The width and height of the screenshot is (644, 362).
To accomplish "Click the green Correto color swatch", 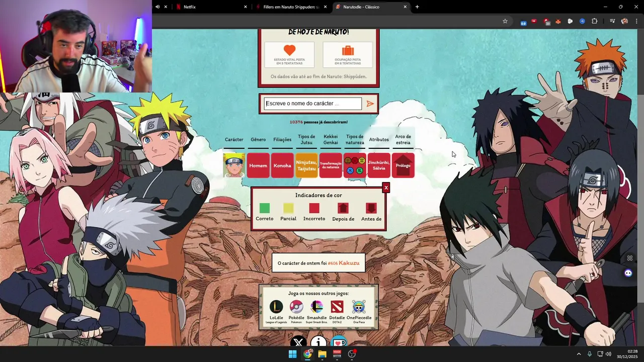I will pyautogui.click(x=265, y=208).
